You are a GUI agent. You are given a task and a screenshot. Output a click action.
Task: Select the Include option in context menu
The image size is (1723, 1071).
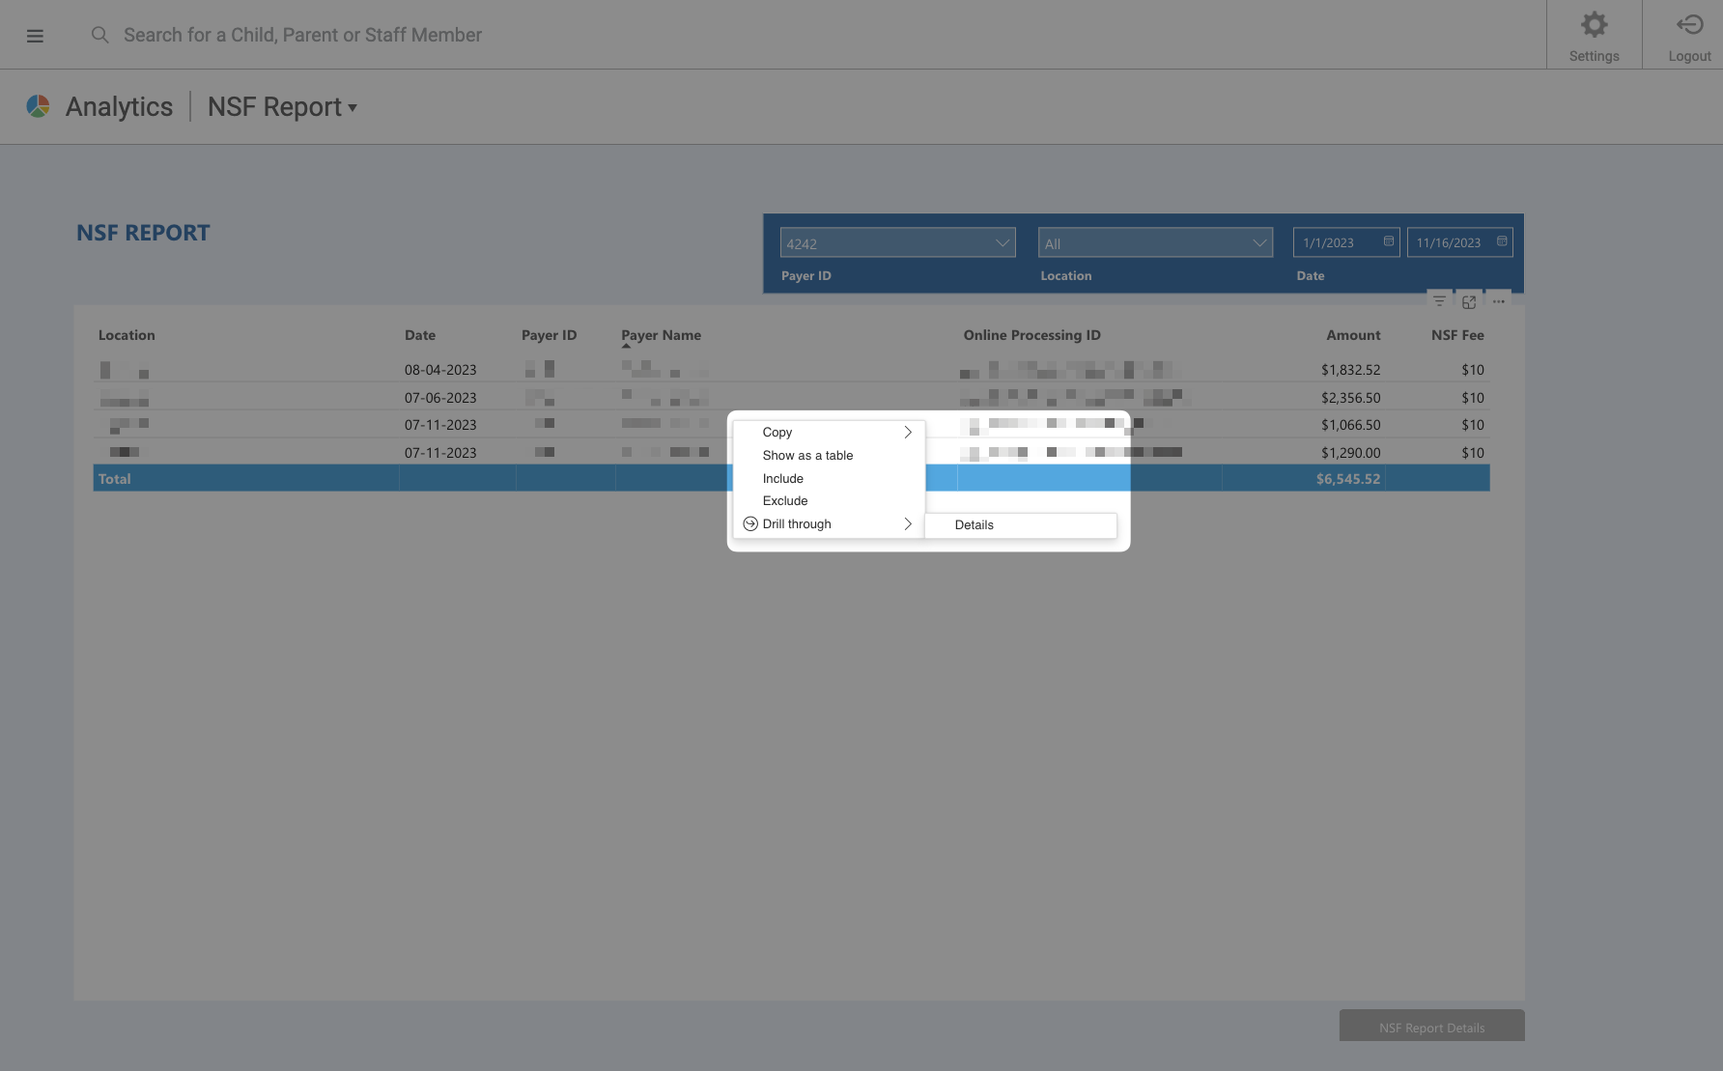click(782, 478)
